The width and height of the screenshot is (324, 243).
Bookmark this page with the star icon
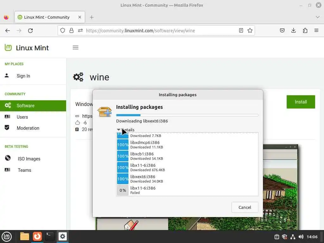[x=250, y=31]
